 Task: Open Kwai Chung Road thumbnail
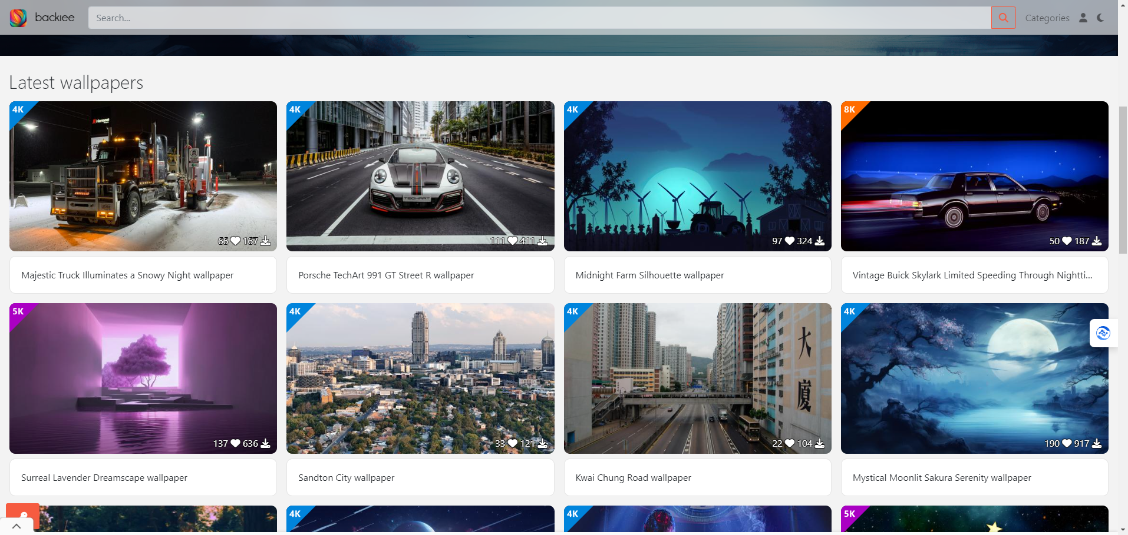pos(698,378)
